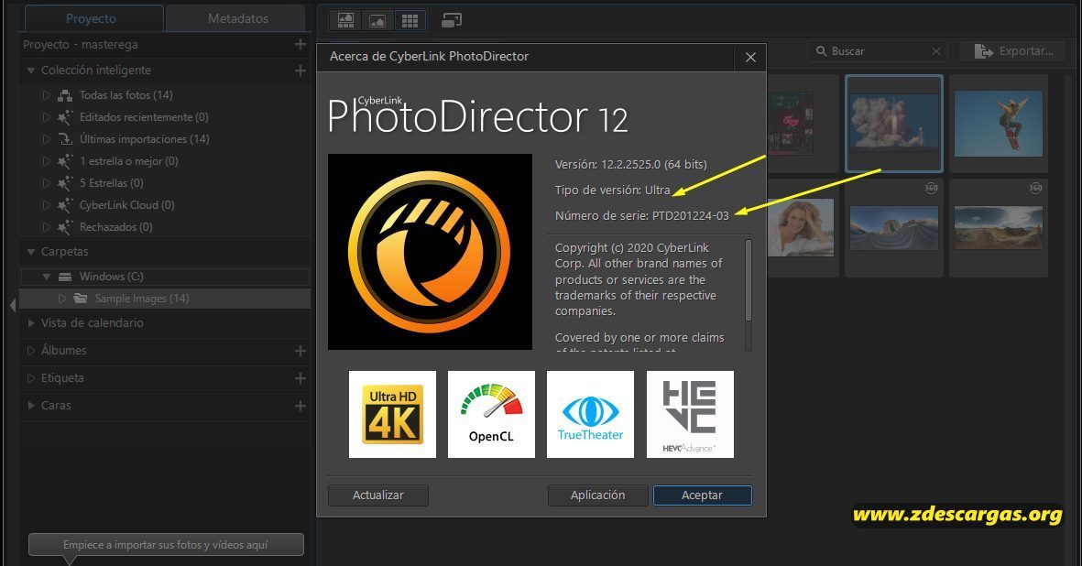The width and height of the screenshot is (1082, 566).
Task: Click the Versión: 12.2.2525.0 text
Action: [630, 165]
